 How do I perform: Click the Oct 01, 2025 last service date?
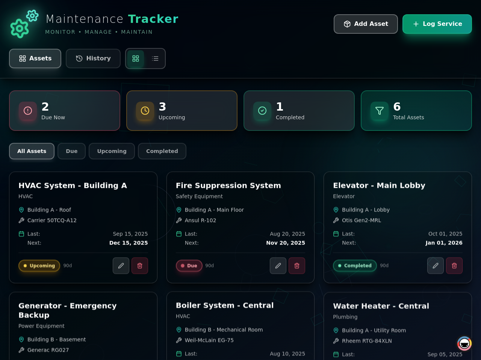445,234
